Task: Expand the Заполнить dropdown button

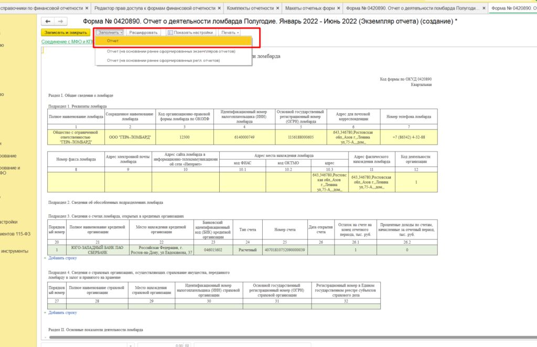Action: coord(109,32)
